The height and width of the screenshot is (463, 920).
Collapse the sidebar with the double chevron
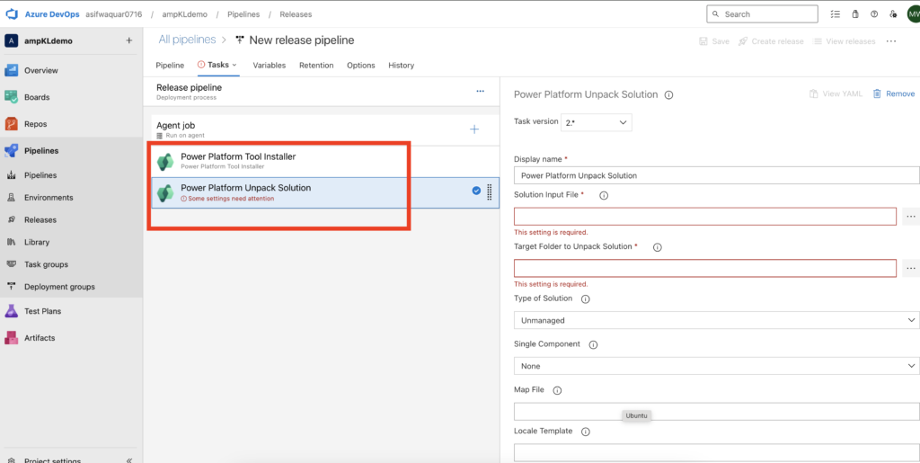(x=129, y=460)
